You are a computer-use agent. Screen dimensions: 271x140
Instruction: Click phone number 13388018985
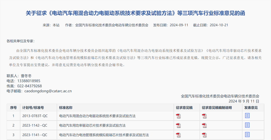coord(29,81)
